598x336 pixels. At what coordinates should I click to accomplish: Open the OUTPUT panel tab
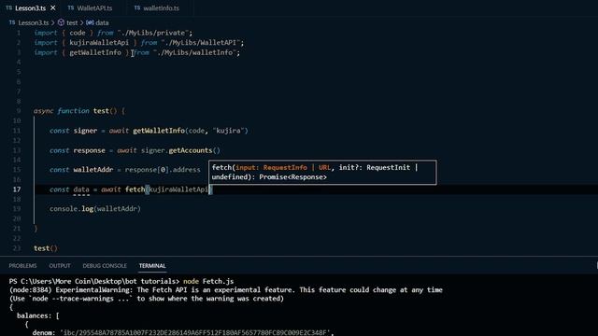tap(60, 265)
